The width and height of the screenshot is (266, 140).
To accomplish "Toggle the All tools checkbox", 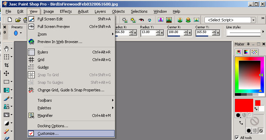I will 237,138.
